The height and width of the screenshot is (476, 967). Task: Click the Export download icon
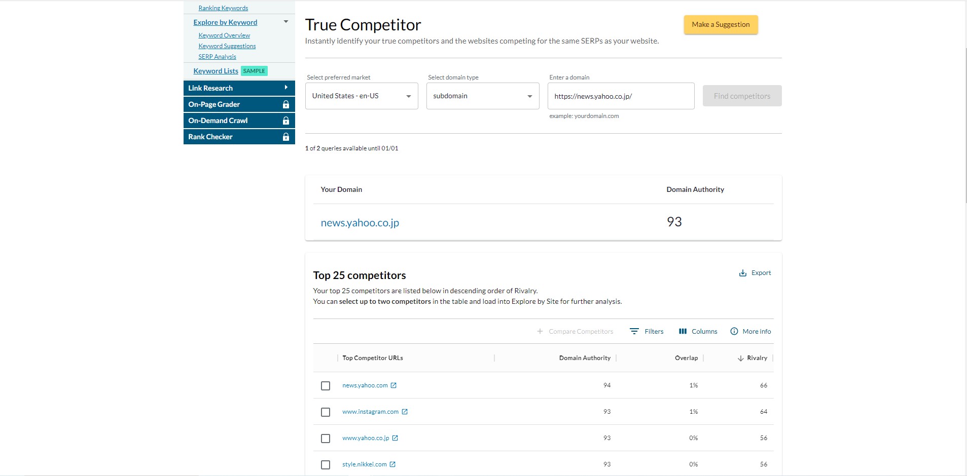[742, 273]
